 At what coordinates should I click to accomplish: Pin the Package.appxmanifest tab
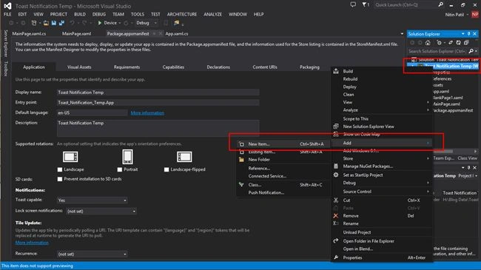click(x=155, y=34)
